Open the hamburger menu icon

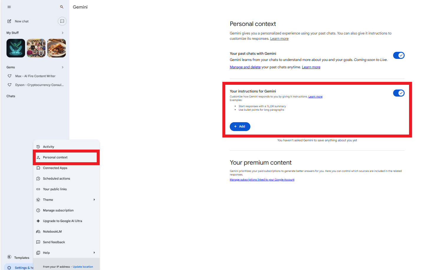coord(9,7)
